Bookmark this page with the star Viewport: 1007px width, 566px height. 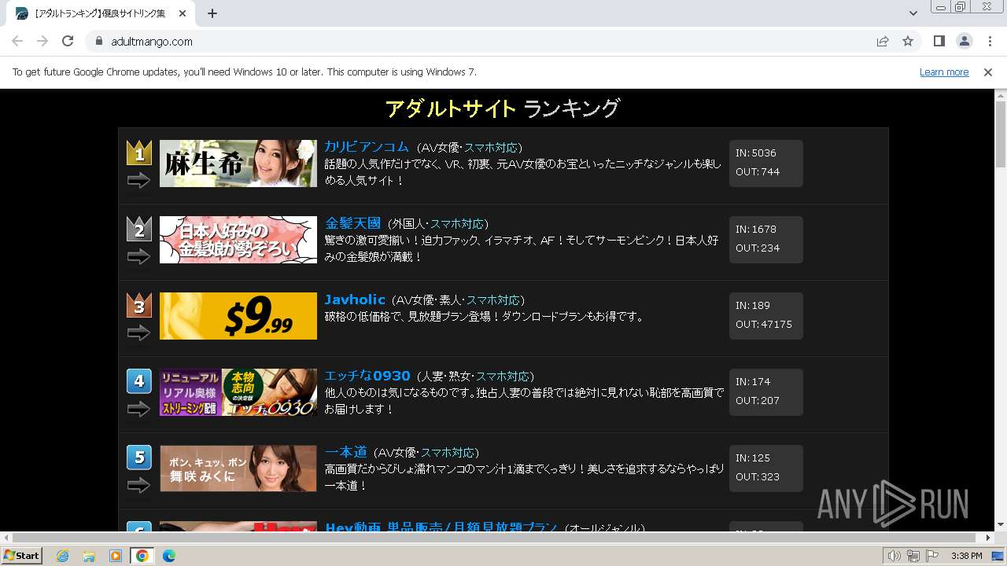pyautogui.click(x=908, y=41)
